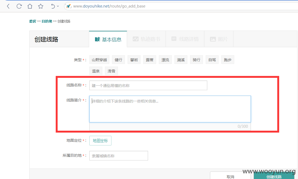Reload the page with refresh icon
This screenshot has width=298, height=179.
coord(19,6)
